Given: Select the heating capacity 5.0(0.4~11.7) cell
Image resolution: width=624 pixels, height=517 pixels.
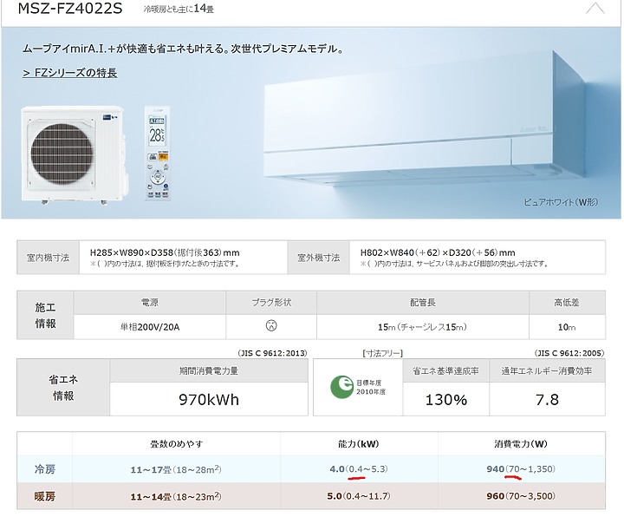Looking at the screenshot, I should 359,496.
